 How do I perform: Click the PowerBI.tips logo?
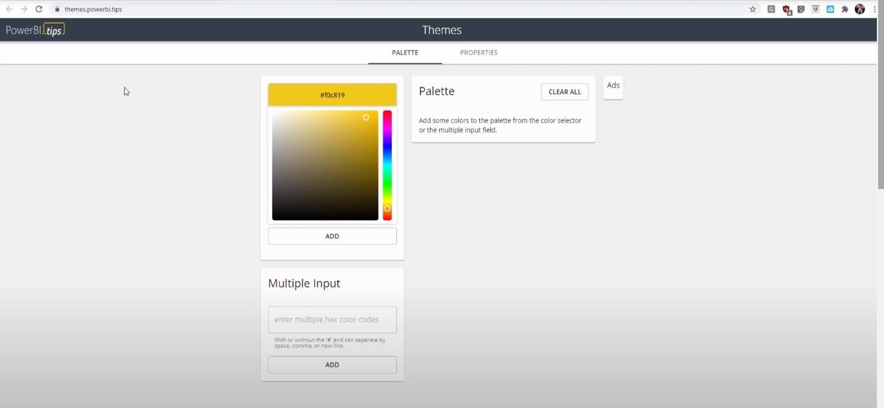click(35, 30)
